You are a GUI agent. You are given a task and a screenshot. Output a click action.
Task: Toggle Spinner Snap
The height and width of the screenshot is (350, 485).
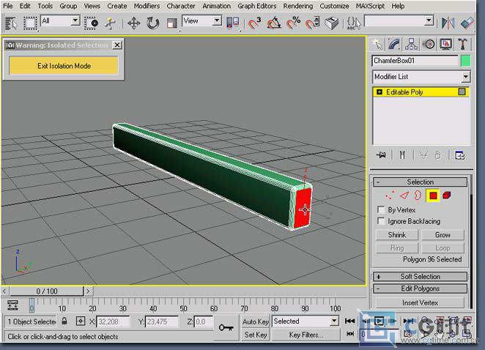(312, 23)
